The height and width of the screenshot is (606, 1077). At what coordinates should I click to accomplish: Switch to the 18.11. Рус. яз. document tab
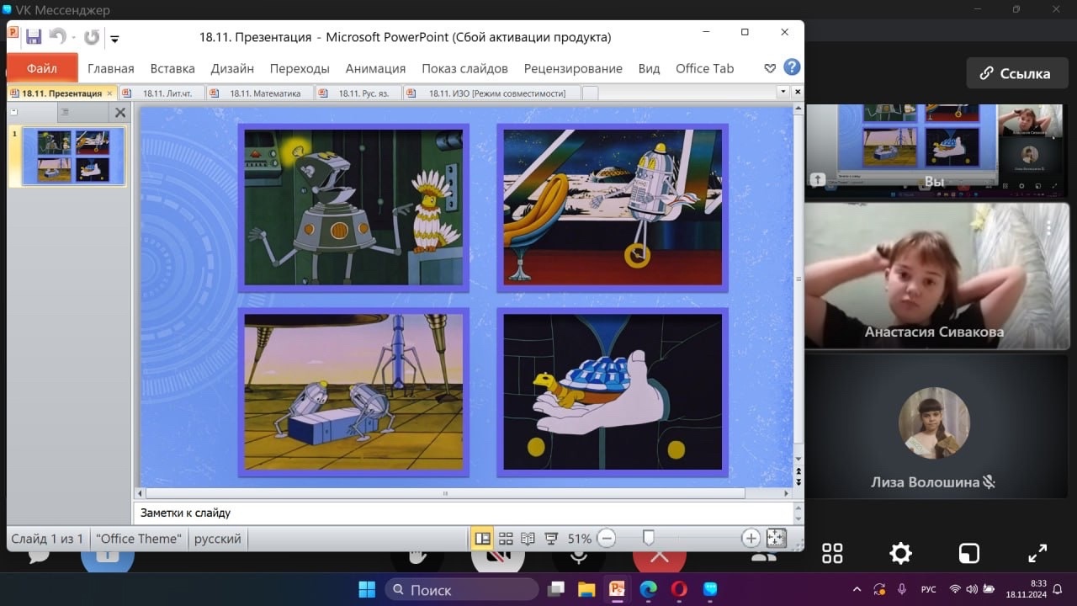(x=358, y=93)
